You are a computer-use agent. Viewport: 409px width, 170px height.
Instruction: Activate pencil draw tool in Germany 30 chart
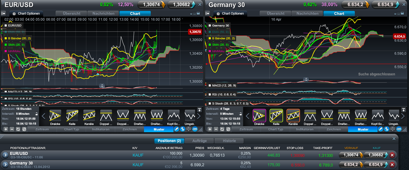coord(380,129)
